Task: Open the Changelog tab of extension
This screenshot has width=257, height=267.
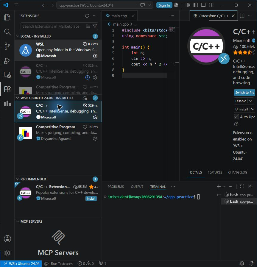Action: tap(238, 172)
